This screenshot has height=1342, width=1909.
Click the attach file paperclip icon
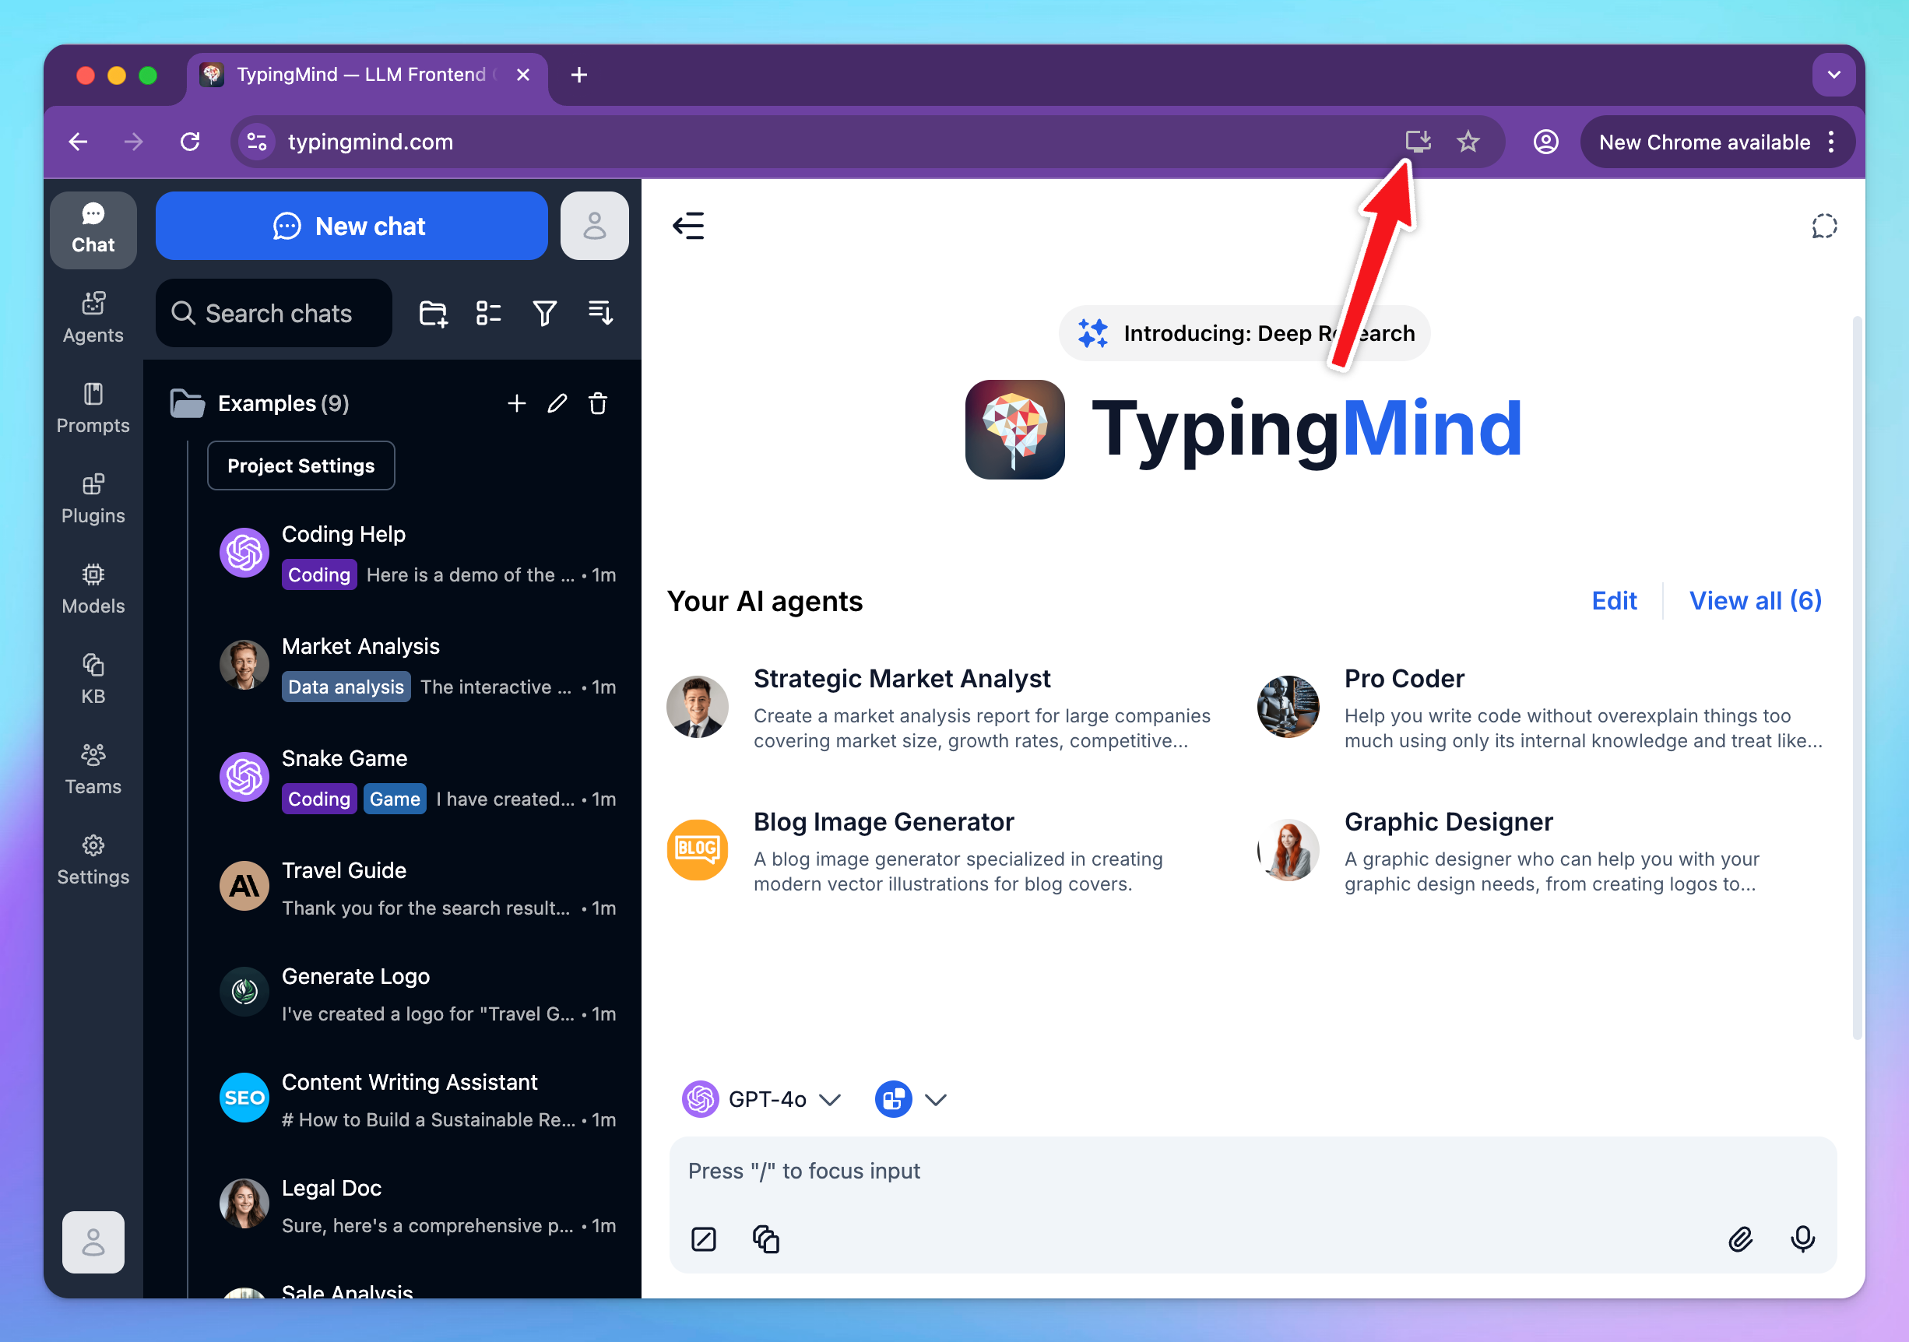coord(1739,1239)
